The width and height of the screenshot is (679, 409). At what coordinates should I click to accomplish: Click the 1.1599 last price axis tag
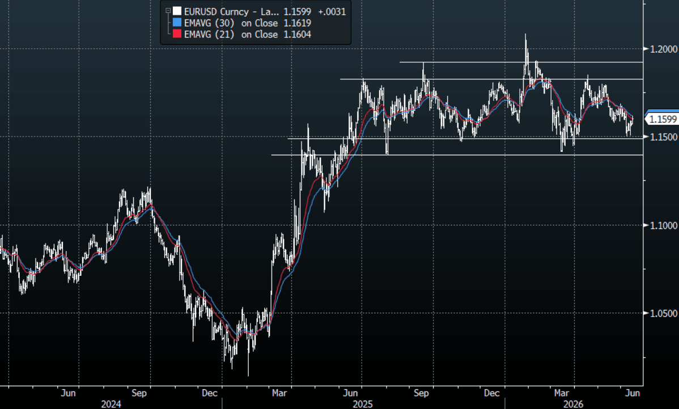[x=662, y=119]
